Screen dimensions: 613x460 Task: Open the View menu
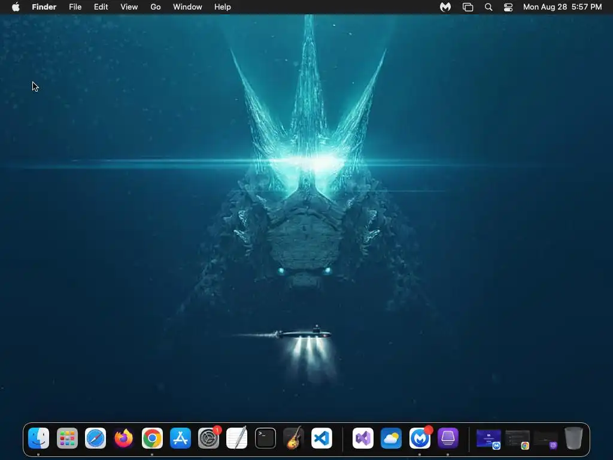point(129,7)
